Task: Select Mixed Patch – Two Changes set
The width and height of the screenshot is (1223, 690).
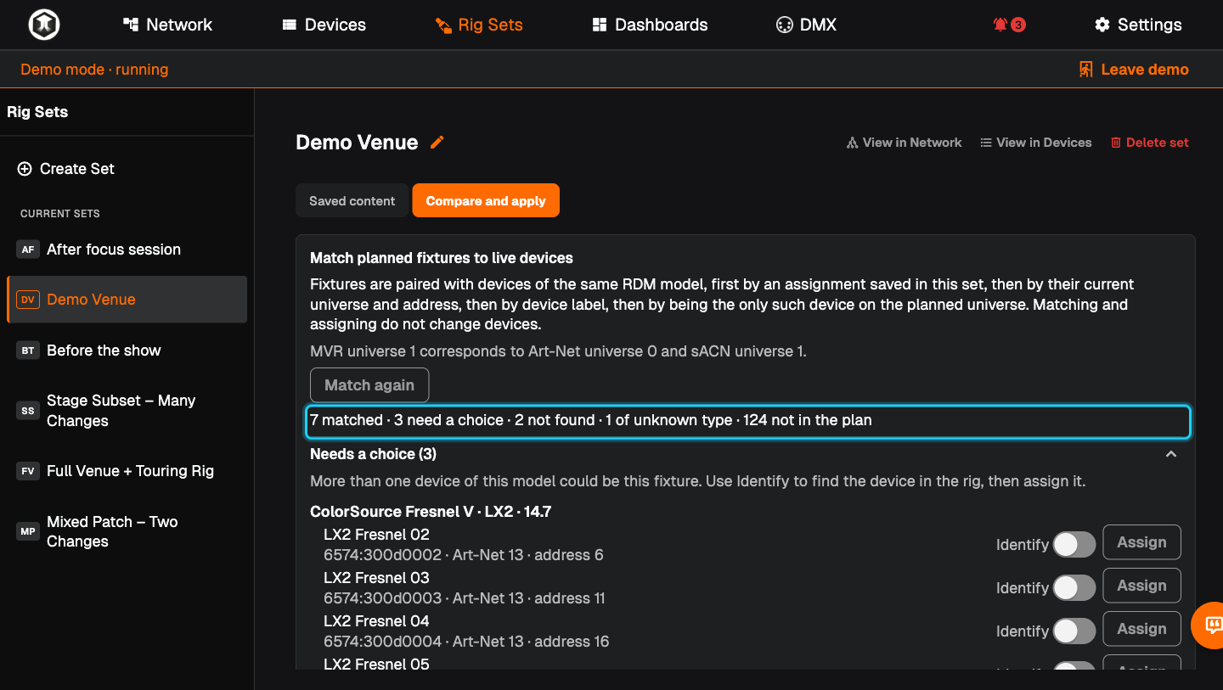Action: pos(127,531)
